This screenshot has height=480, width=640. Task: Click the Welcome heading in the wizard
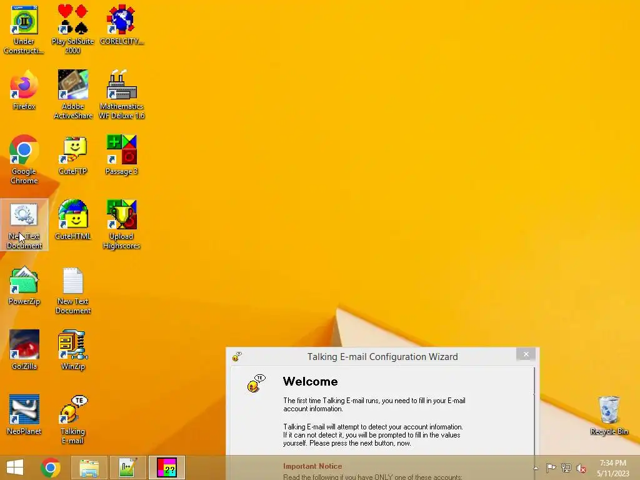pos(310,382)
